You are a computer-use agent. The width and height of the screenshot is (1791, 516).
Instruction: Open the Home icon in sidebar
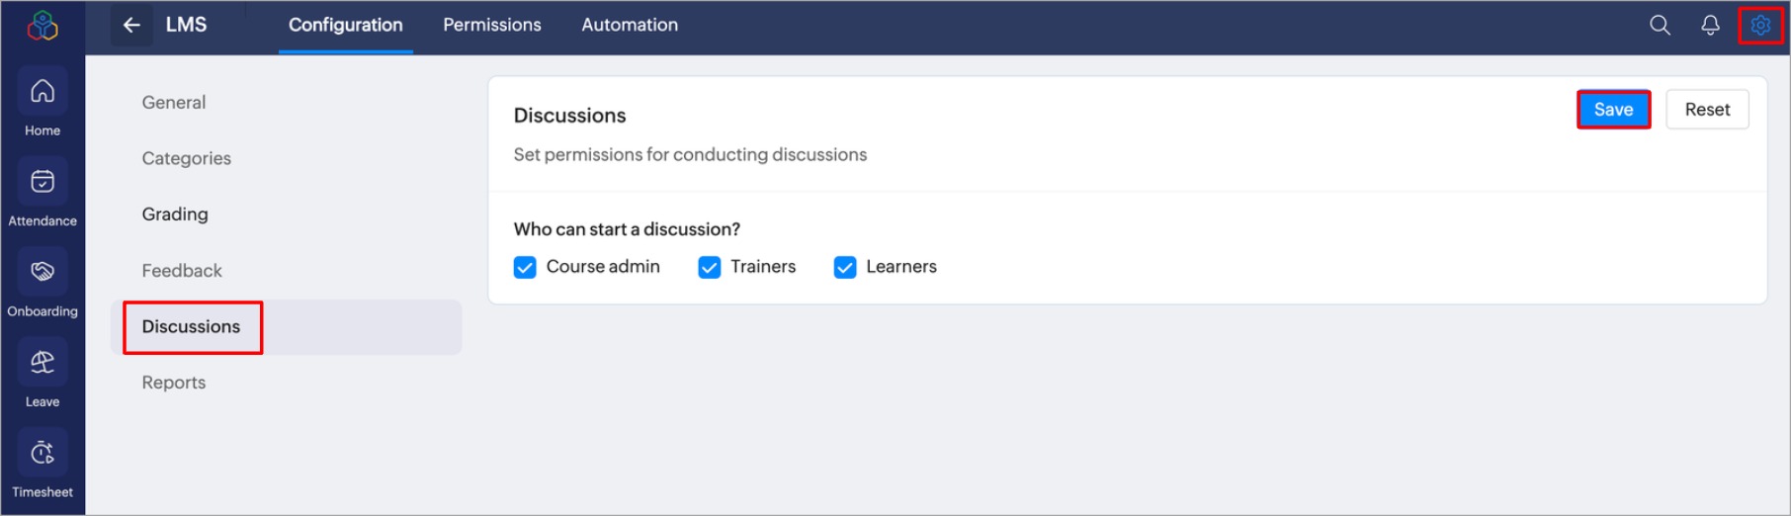point(43,91)
